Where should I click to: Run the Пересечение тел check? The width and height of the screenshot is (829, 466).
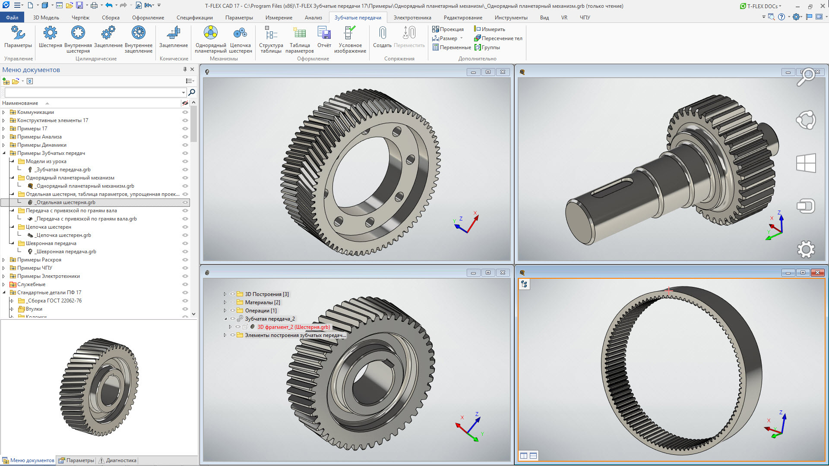498,38
